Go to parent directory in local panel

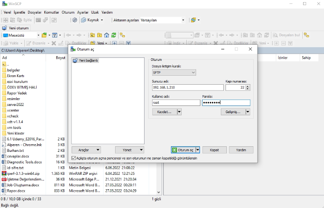coord(93,35)
